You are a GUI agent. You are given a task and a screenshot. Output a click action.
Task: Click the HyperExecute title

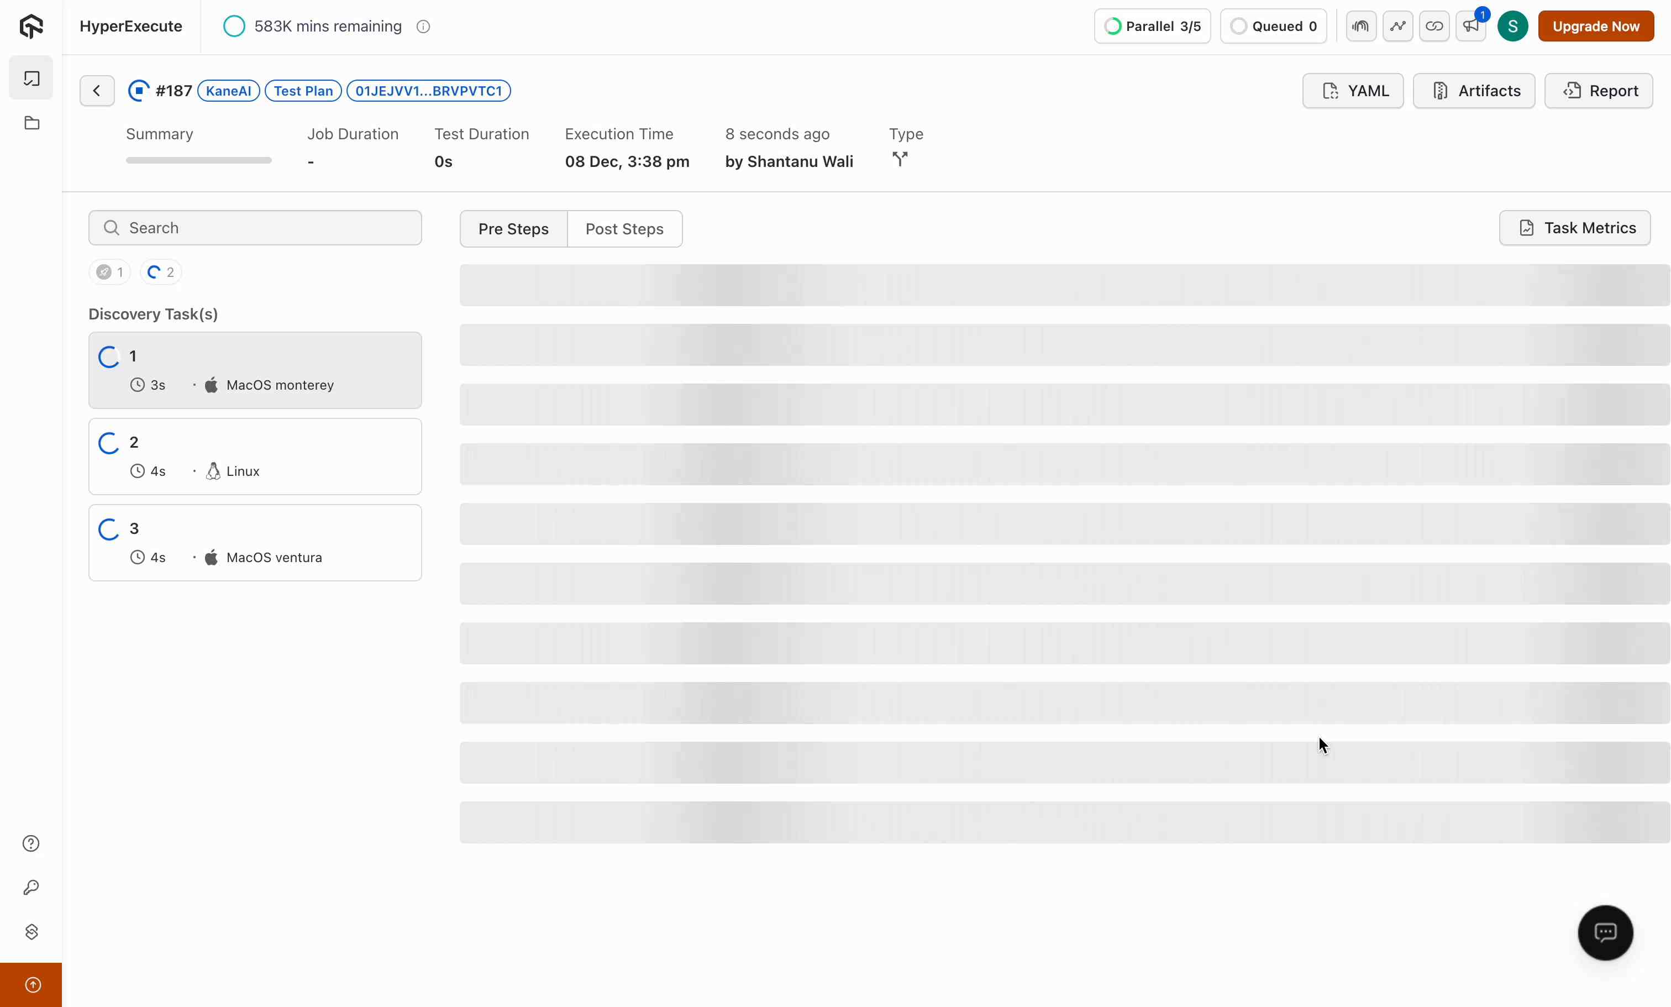coord(131,27)
